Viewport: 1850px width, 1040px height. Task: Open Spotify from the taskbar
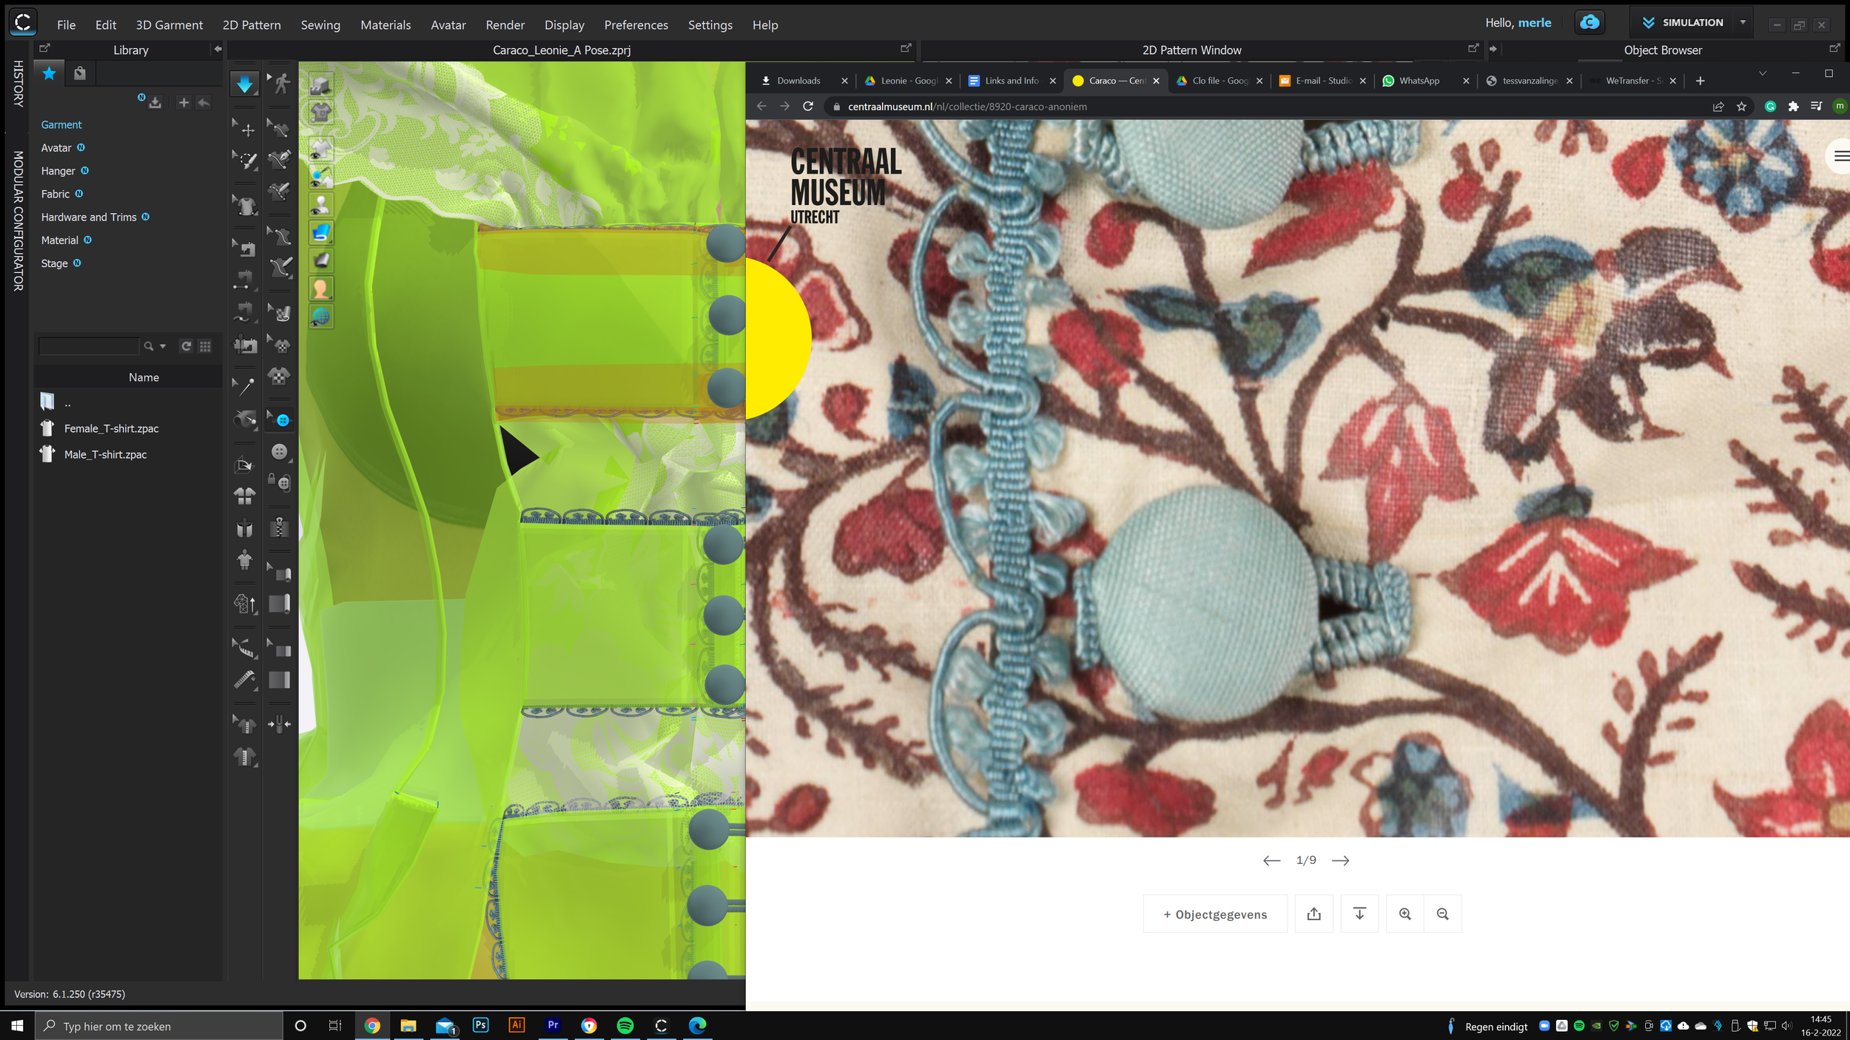(x=625, y=1026)
